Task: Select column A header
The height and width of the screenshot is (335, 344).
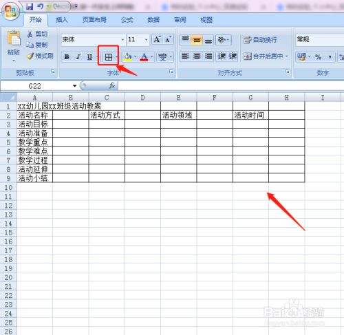Action: coord(34,98)
